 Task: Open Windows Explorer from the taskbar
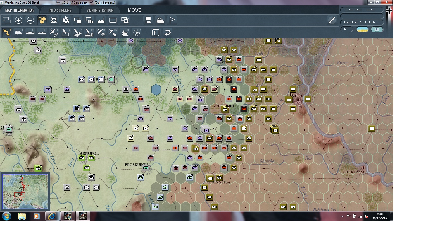pyautogui.click(x=22, y=216)
